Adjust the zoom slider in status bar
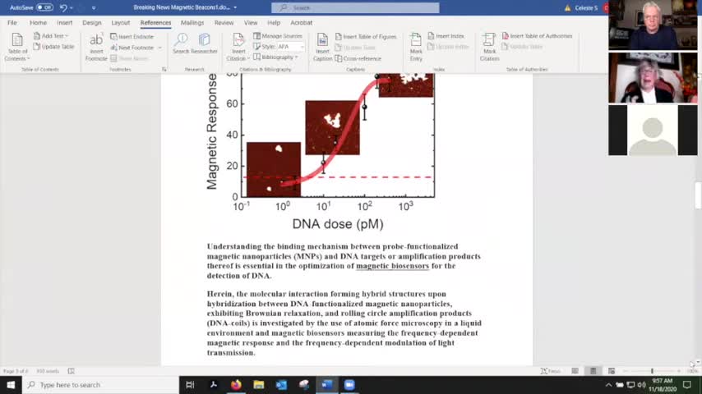 coord(652,371)
